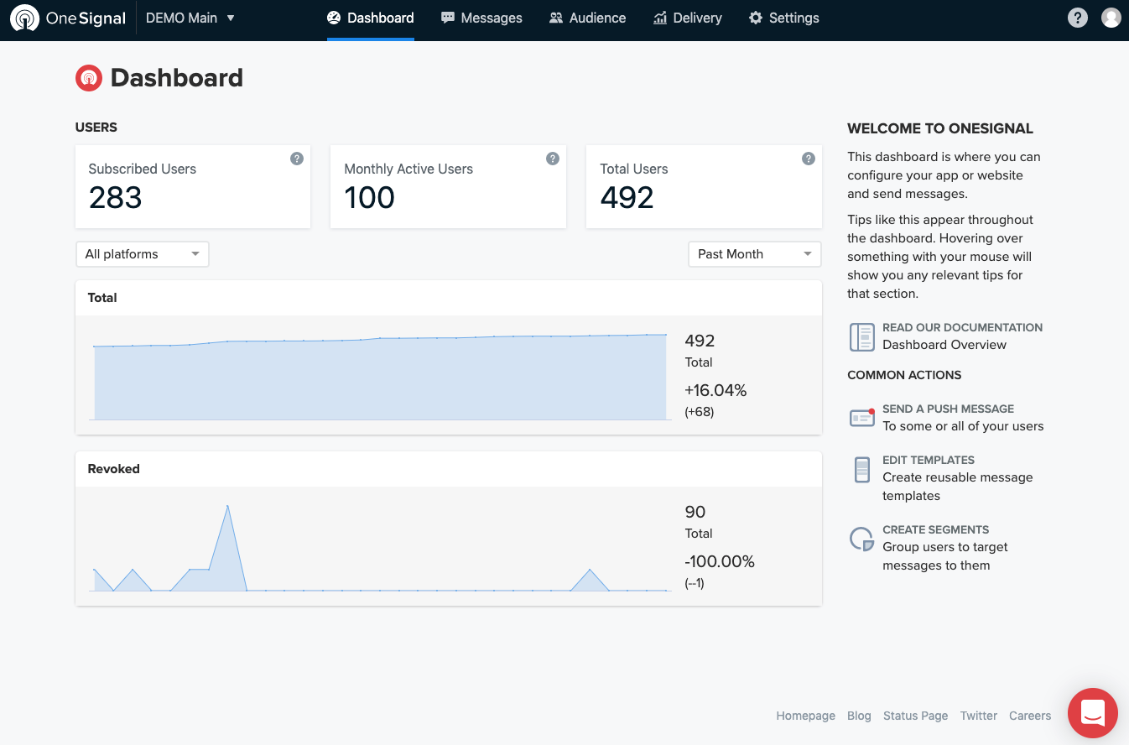The height and width of the screenshot is (745, 1129).
Task: Click the documentation book icon
Action: (x=861, y=336)
